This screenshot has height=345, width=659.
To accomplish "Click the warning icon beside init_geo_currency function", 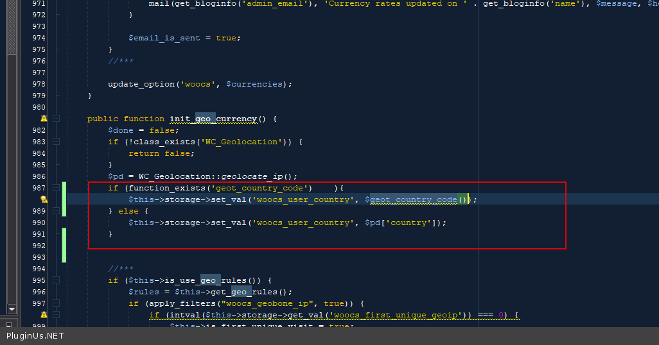I will [44, 119].
